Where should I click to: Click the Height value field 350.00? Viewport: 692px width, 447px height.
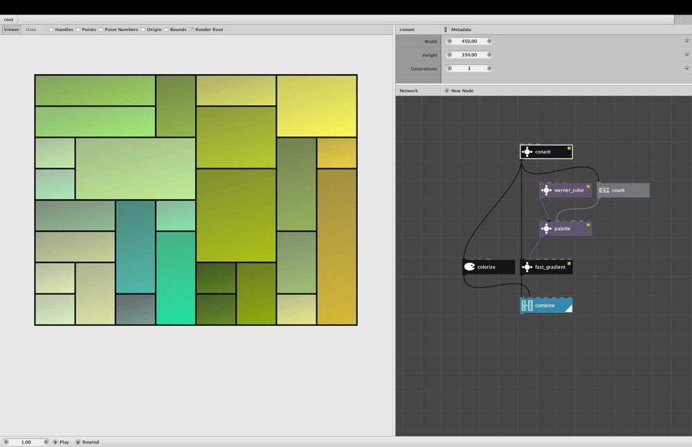tap(469, 55)
